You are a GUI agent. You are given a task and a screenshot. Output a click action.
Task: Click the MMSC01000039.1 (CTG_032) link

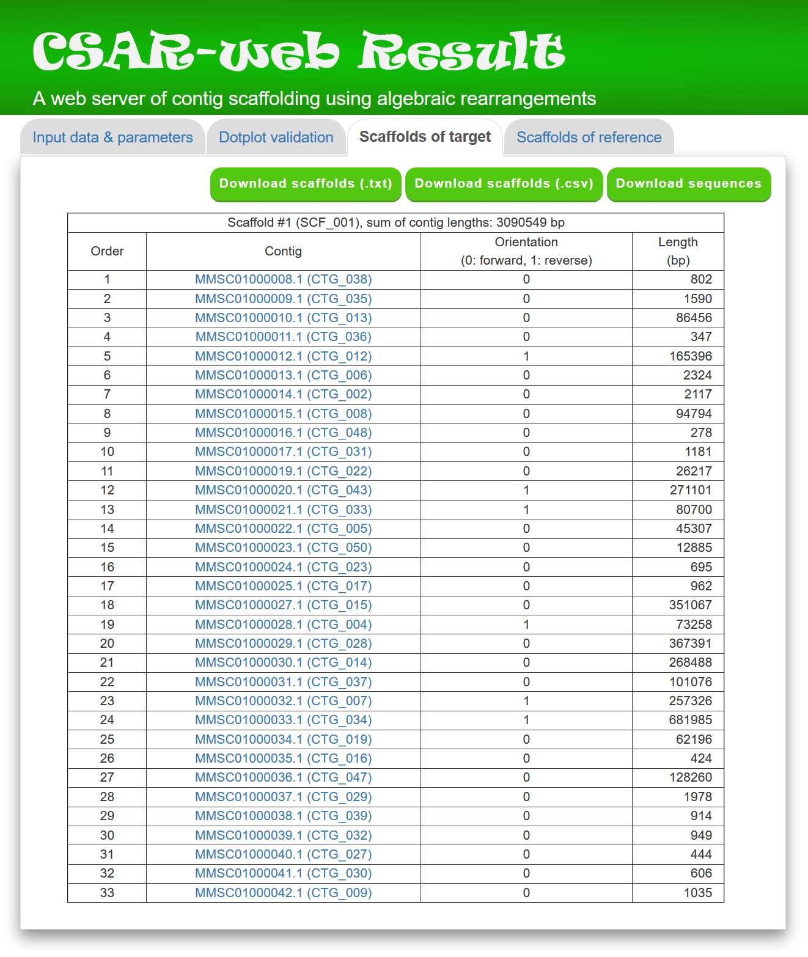click(283, 835)
